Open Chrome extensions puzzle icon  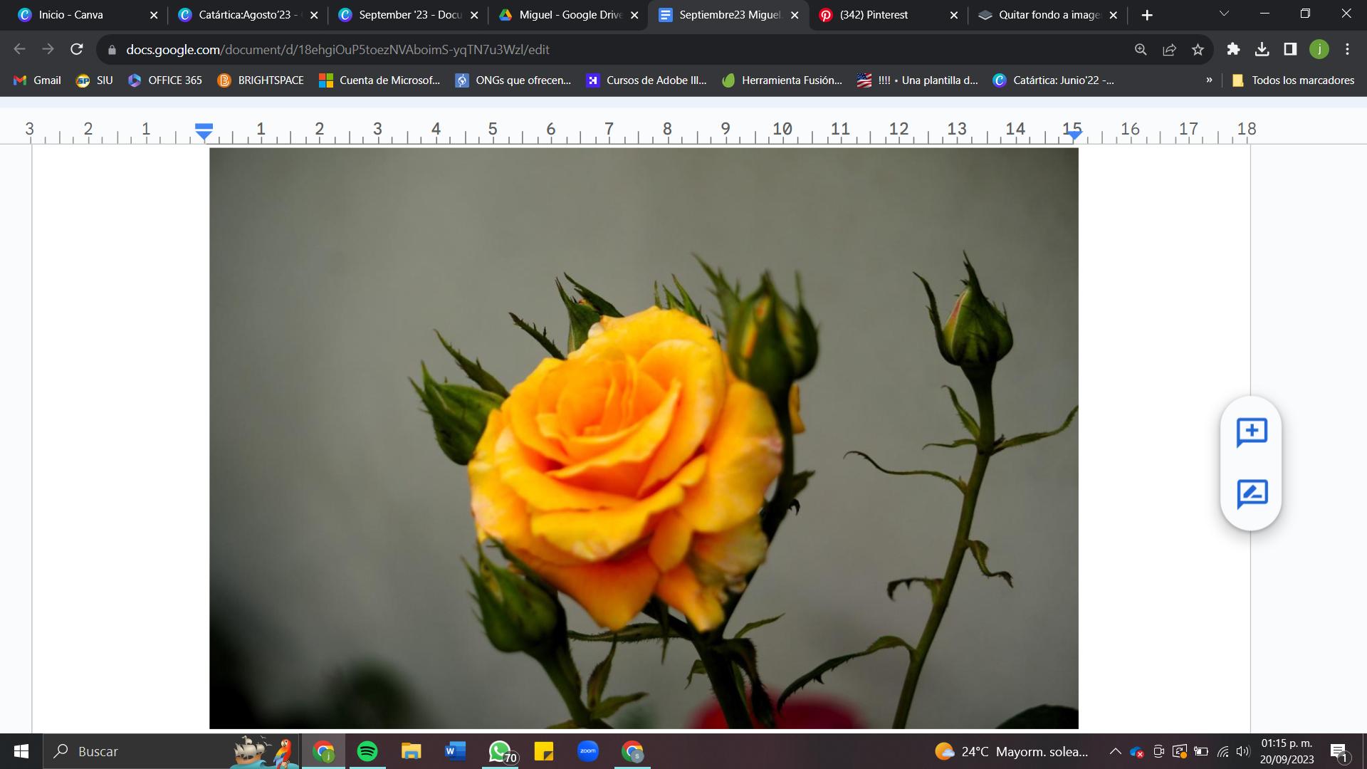click(x=1233, y=49)
